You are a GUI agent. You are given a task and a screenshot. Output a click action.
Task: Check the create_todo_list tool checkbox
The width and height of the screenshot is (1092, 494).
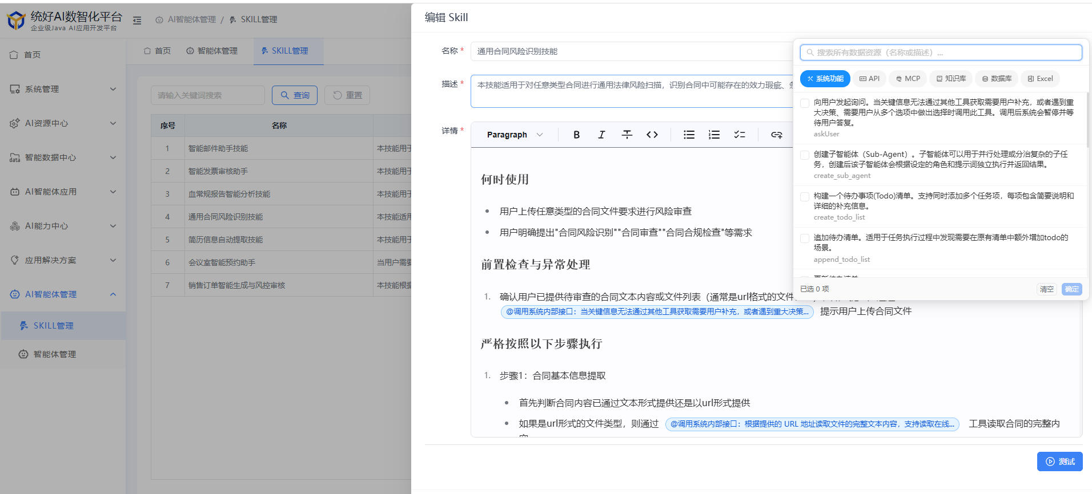point(805,197)
